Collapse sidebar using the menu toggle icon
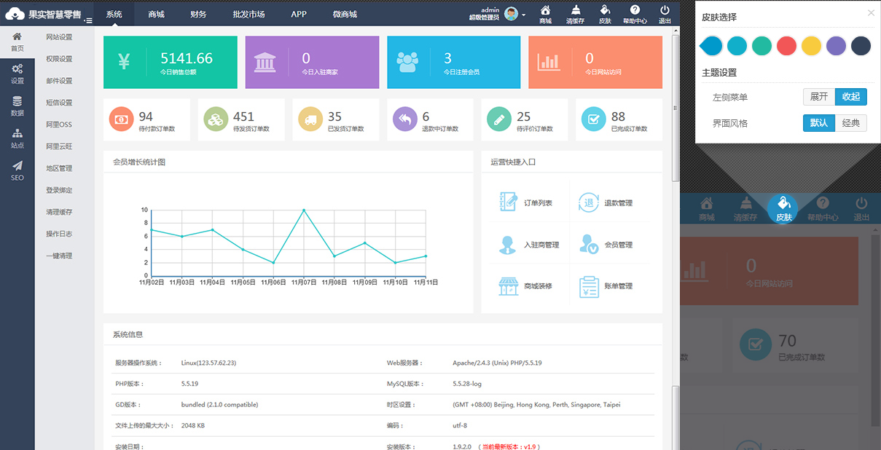 click(88, 20)
